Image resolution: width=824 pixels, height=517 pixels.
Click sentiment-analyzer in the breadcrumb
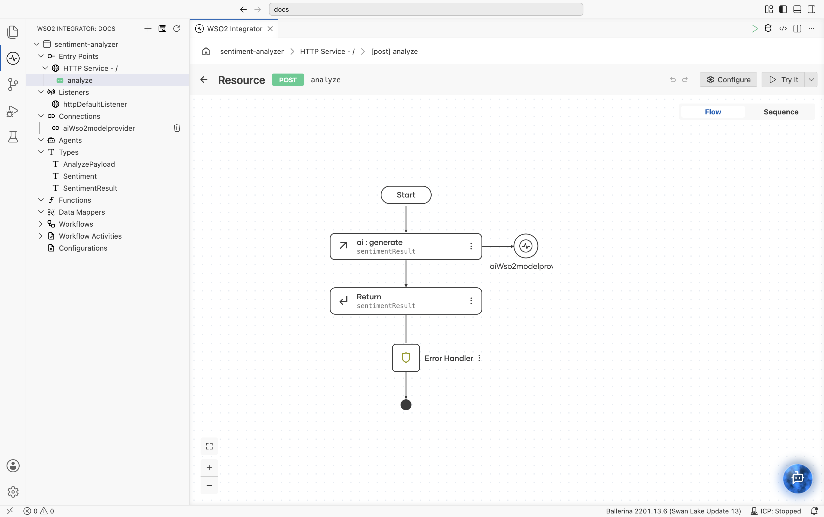tap(252, 51)
